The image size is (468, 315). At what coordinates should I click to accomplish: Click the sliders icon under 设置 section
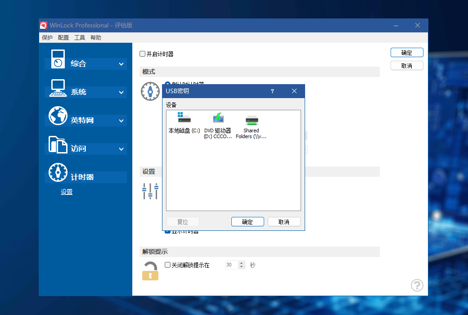150,191
